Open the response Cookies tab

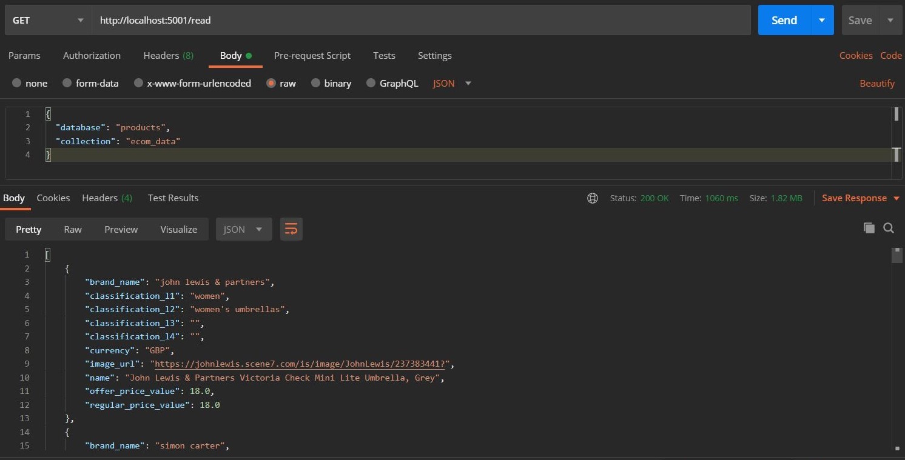(53, 198)
